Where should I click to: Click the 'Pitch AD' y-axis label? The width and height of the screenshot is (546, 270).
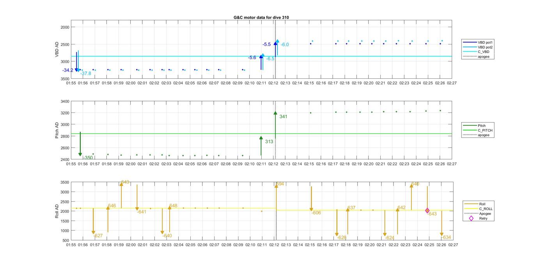coord(57,130)
